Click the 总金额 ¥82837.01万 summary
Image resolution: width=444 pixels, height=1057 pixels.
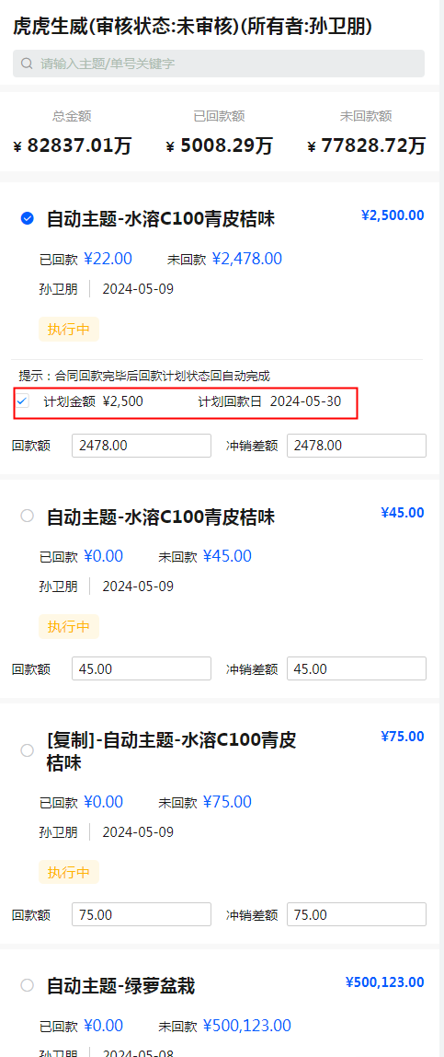pyautogui.click(x=72, y=134)
